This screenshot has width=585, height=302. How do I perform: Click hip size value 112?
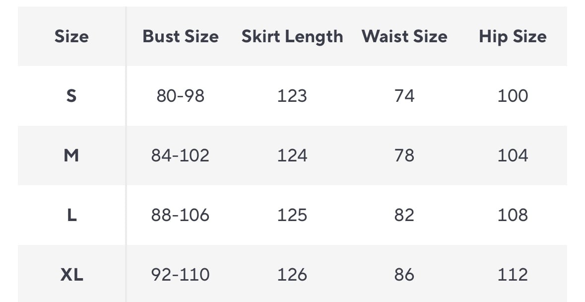[x=513, y=275]
